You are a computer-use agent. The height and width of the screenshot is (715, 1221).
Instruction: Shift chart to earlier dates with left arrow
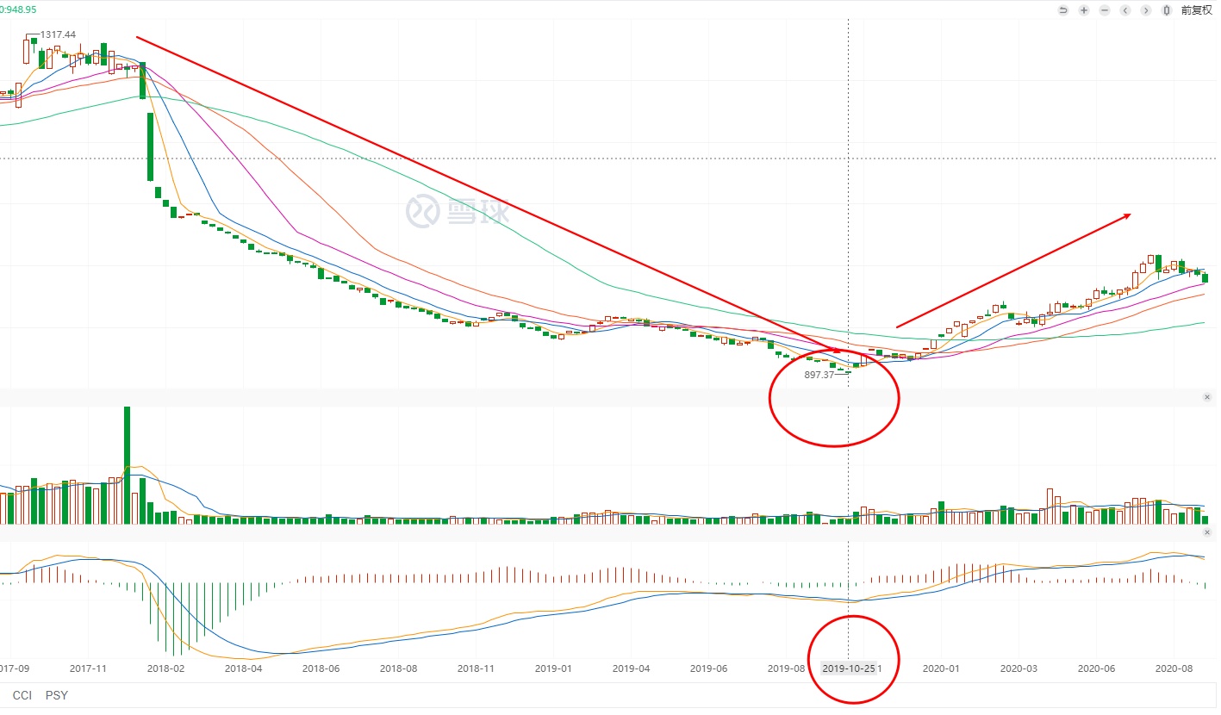[x=1125, y=10]
